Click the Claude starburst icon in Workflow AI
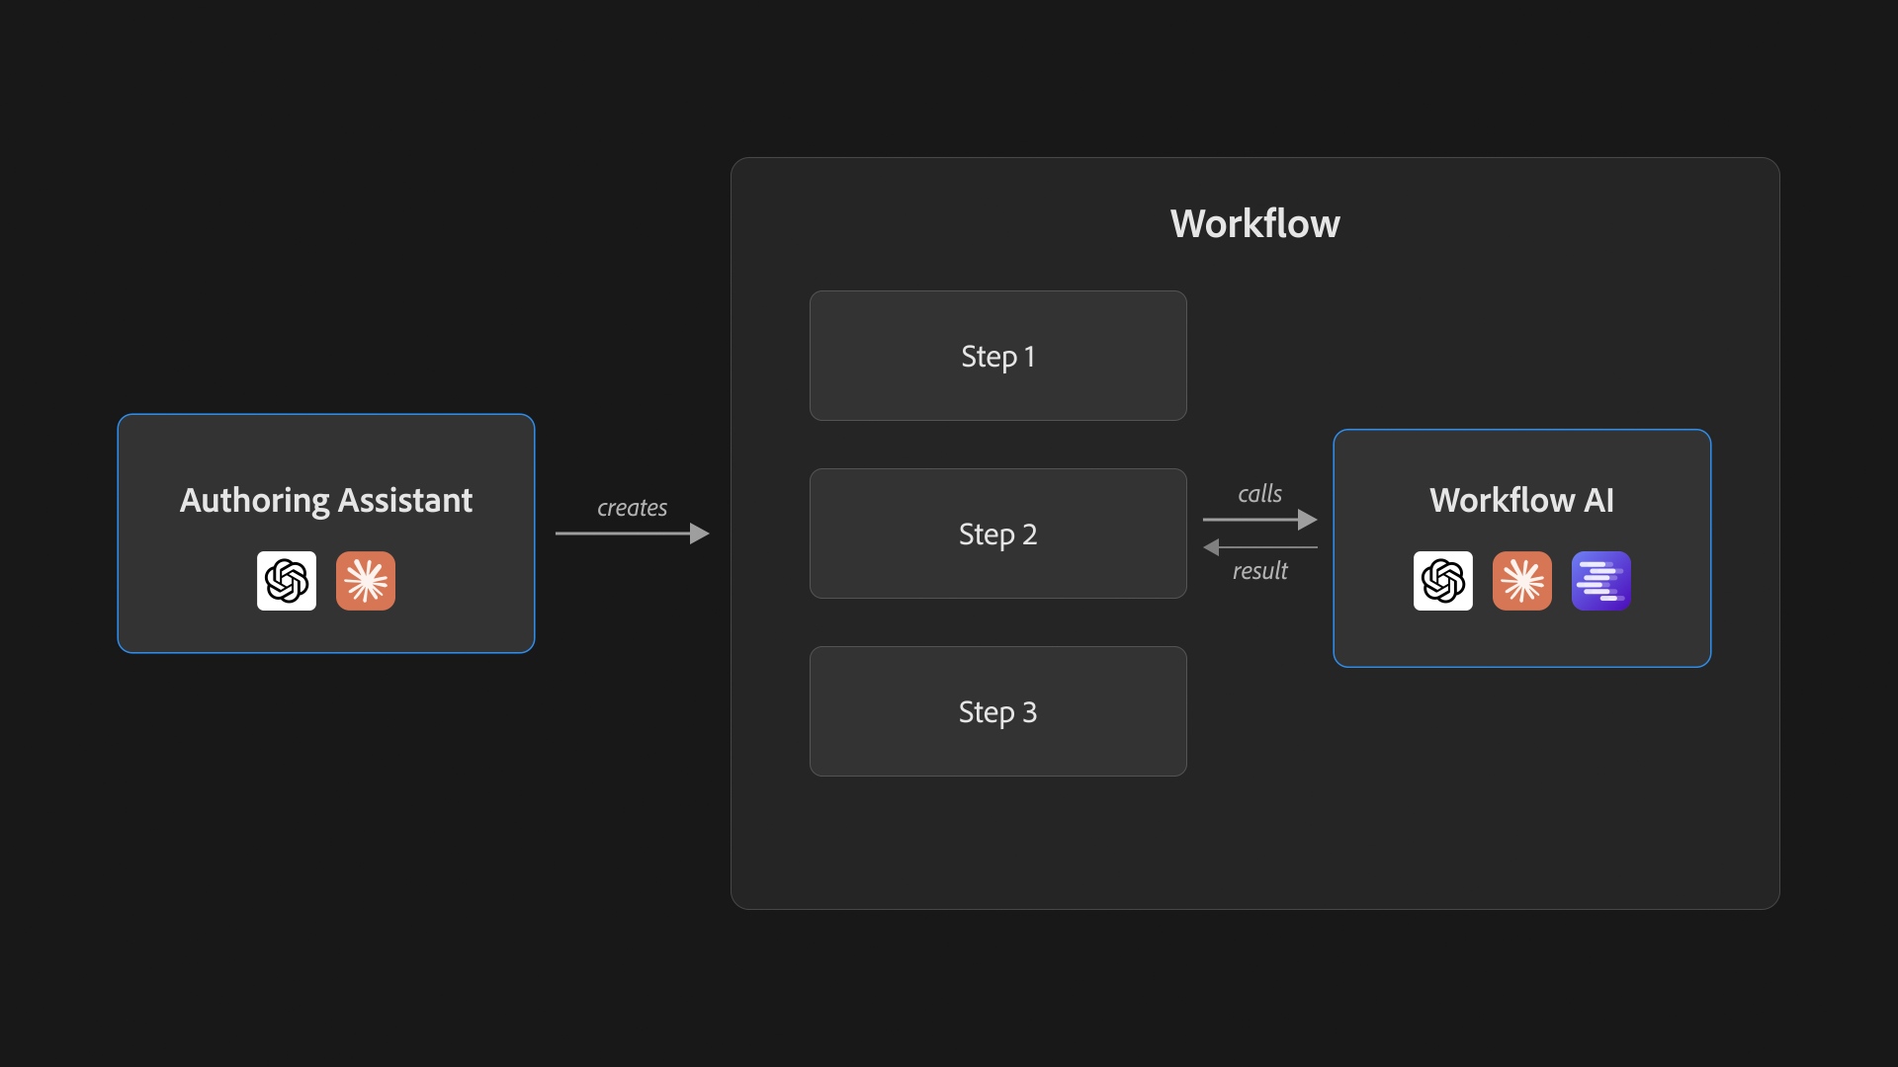The image size is (1898, 1067). 1522,581
